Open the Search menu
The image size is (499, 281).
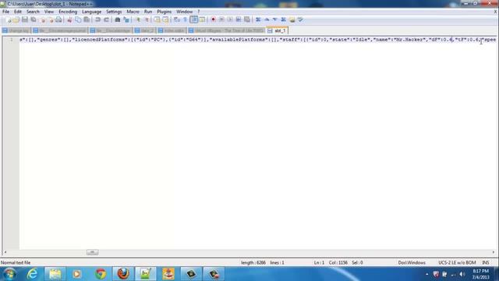[33, 12]
